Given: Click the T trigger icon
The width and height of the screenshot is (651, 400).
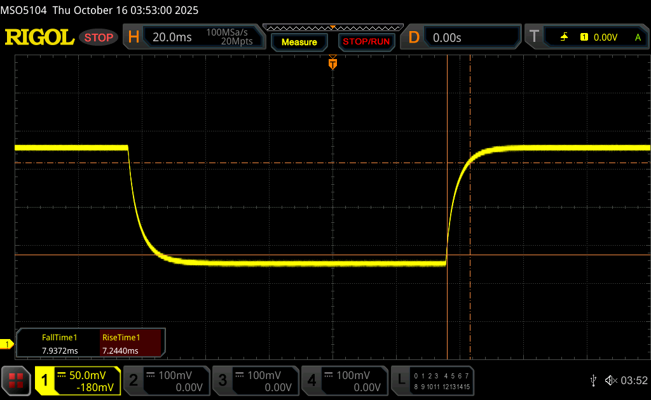Looking at the screenshot, I should (x=534, y=37).
